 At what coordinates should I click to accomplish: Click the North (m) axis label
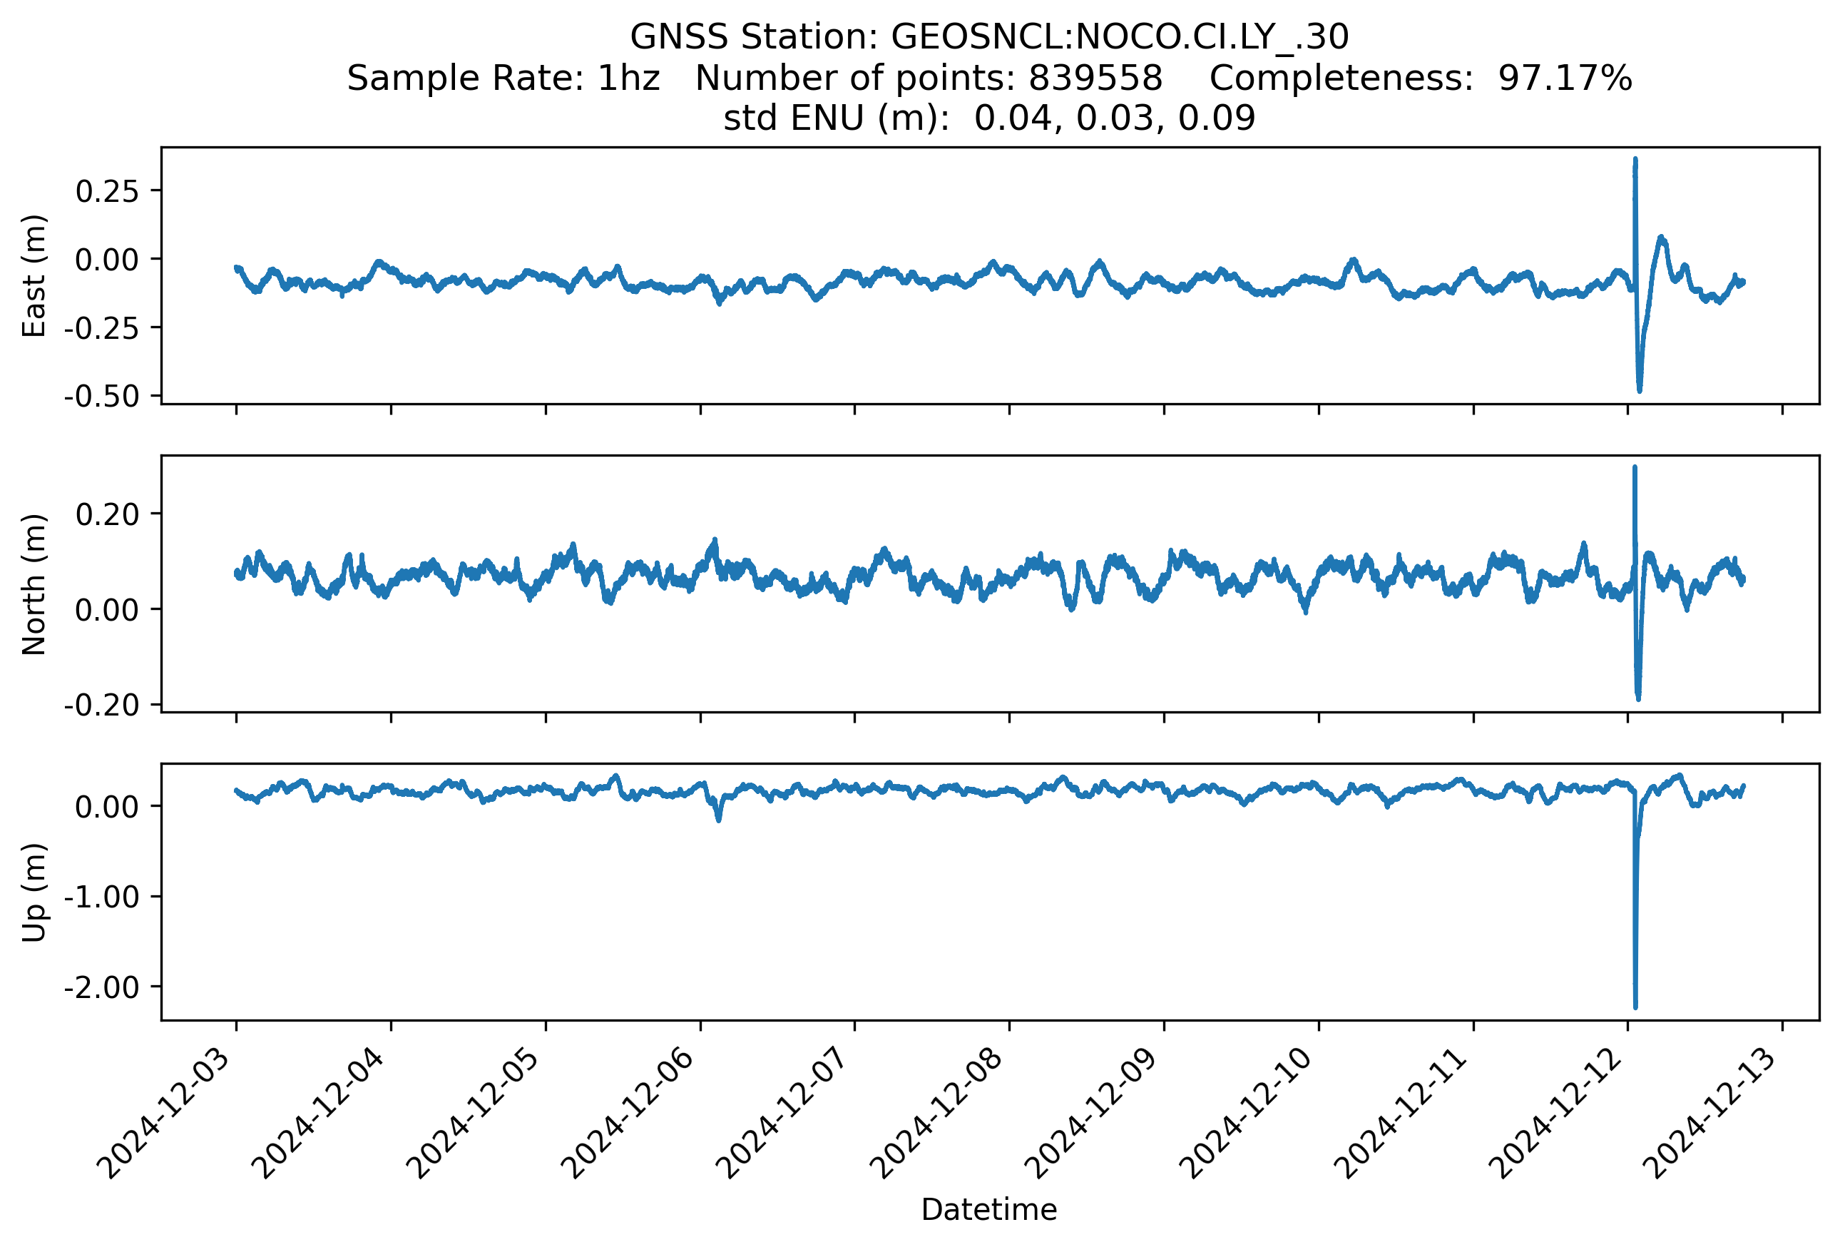34,584
